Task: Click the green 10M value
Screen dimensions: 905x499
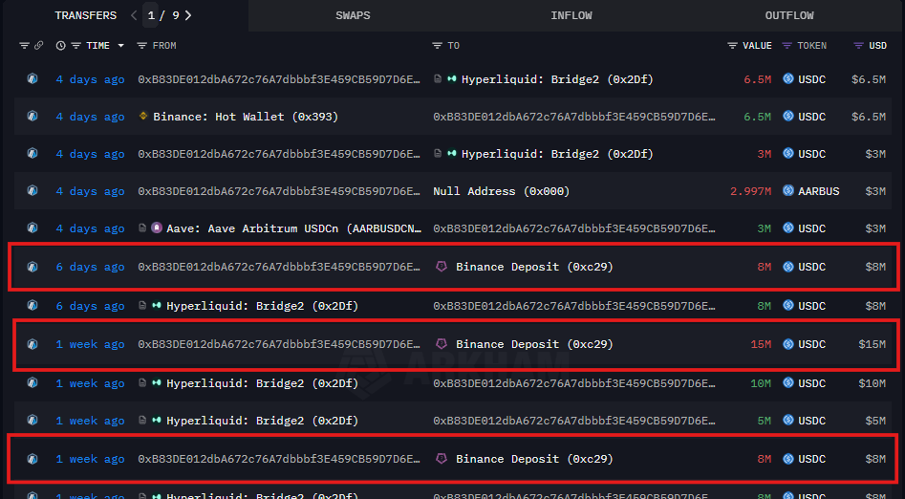Action: (x=761, y=383)
